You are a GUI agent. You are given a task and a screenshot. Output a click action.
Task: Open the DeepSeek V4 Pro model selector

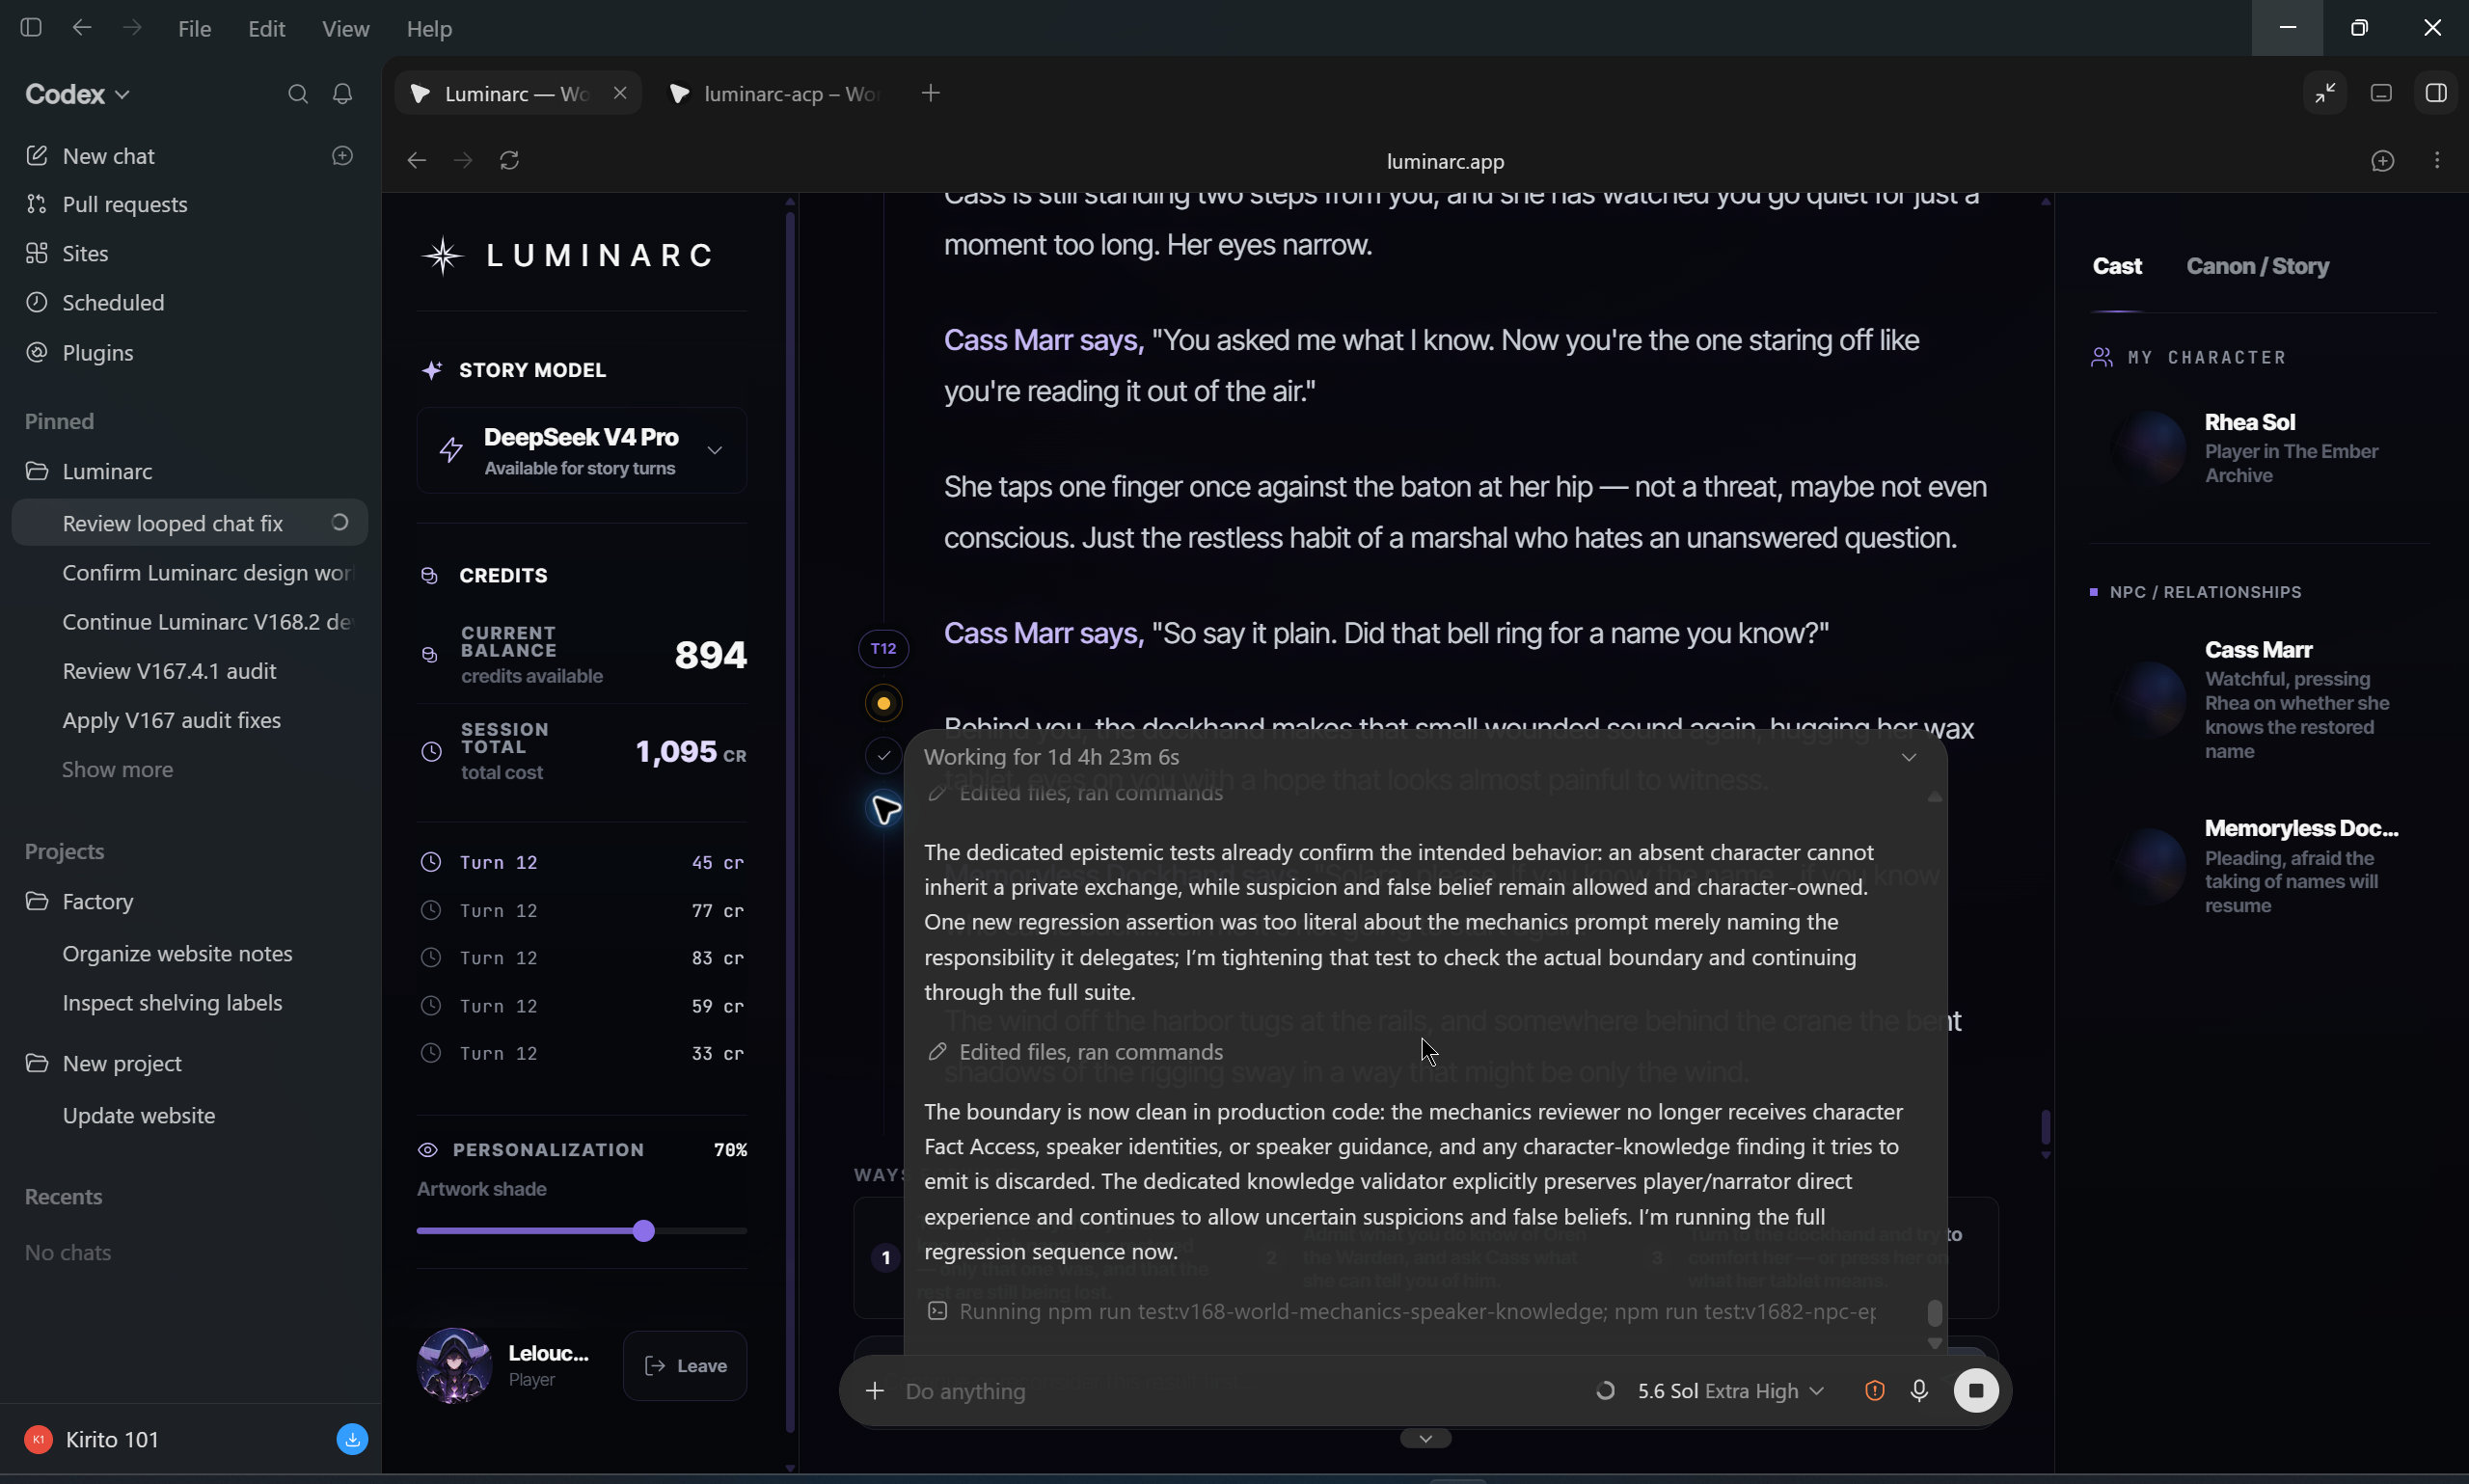pos(581,451)
